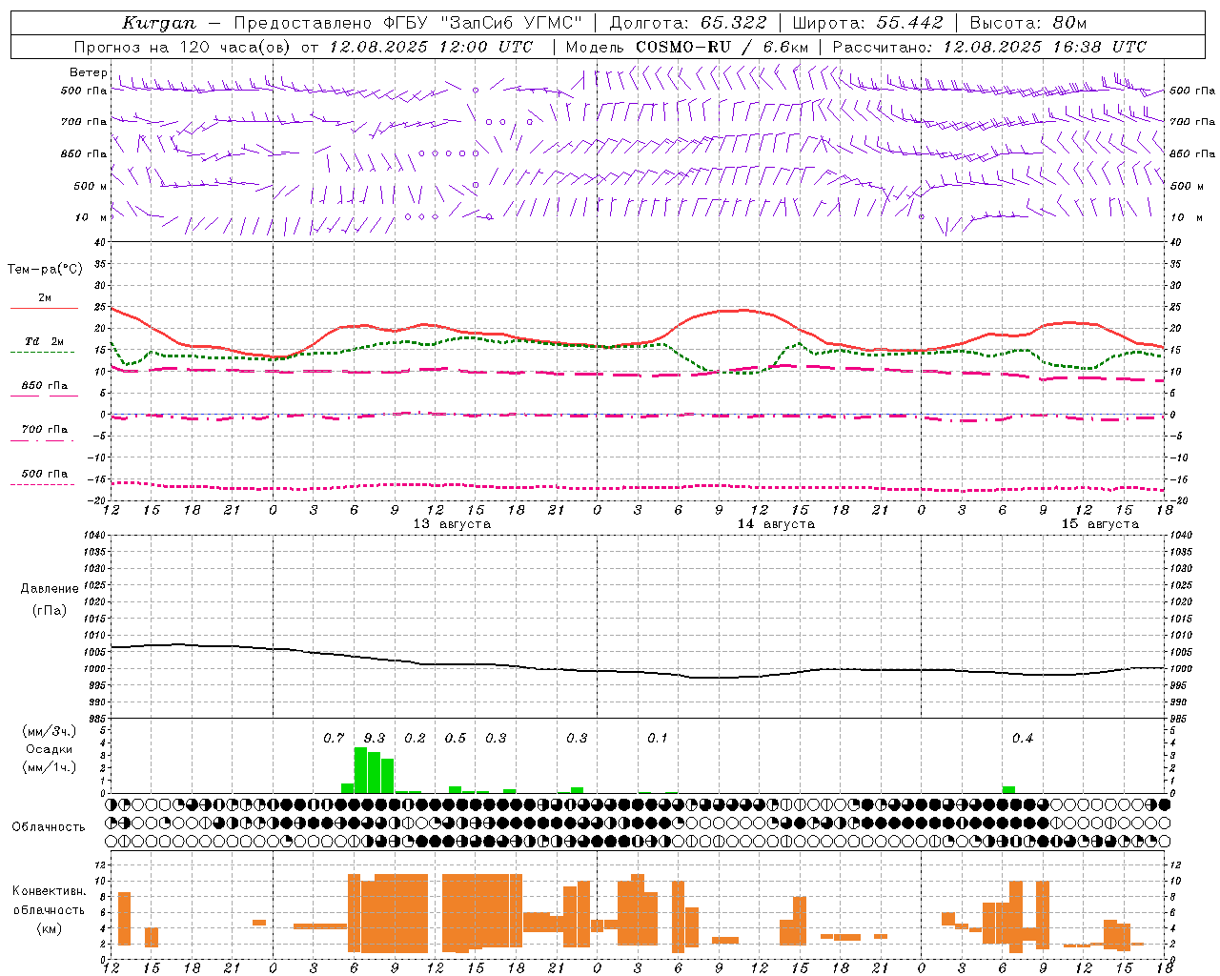Select the "Модель COSMO-RU / 6.6км" text
Viewport: 1220px width, 976px height.
click(x=686, y=47)
